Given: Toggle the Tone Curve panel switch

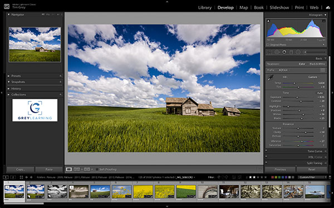Looking at the screenshot, I should (266, 150).
